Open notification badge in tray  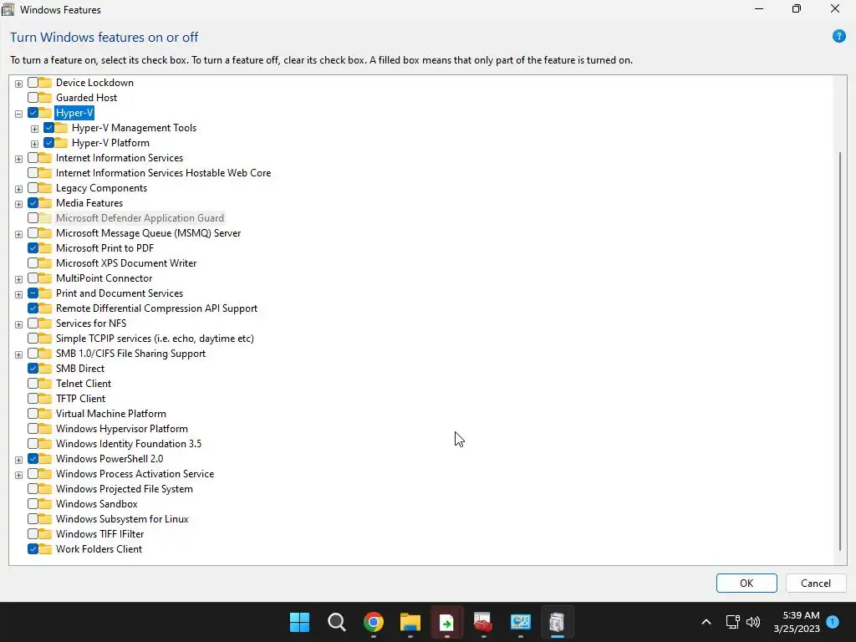(x=833, y=621)
